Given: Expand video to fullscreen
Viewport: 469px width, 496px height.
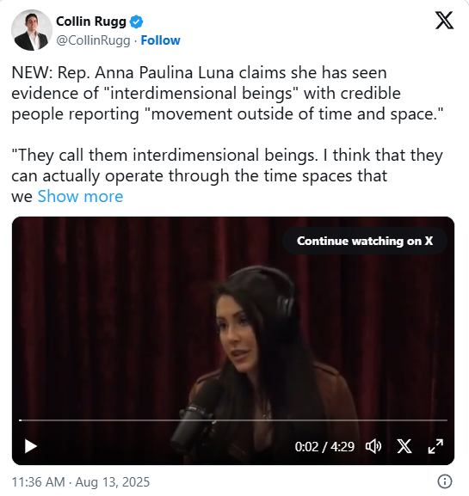Looking at the screenshot, I should (435, 446).
